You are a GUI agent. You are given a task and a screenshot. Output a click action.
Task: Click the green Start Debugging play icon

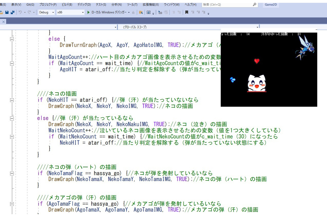(89, 12)
